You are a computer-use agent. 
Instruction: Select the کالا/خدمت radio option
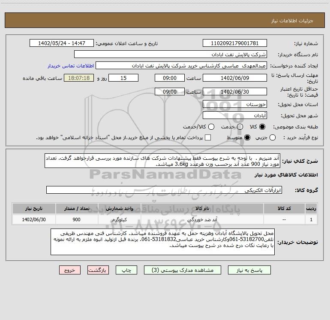pos(211,127)
